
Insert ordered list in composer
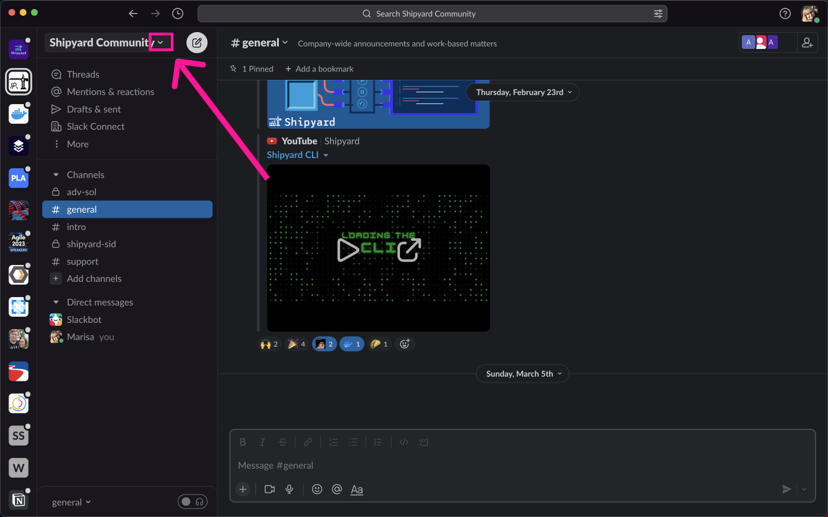coord(333,442)
